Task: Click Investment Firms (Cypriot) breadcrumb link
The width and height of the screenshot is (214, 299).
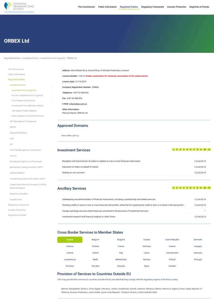Action: pyautogui.click(x=53, y=58)
